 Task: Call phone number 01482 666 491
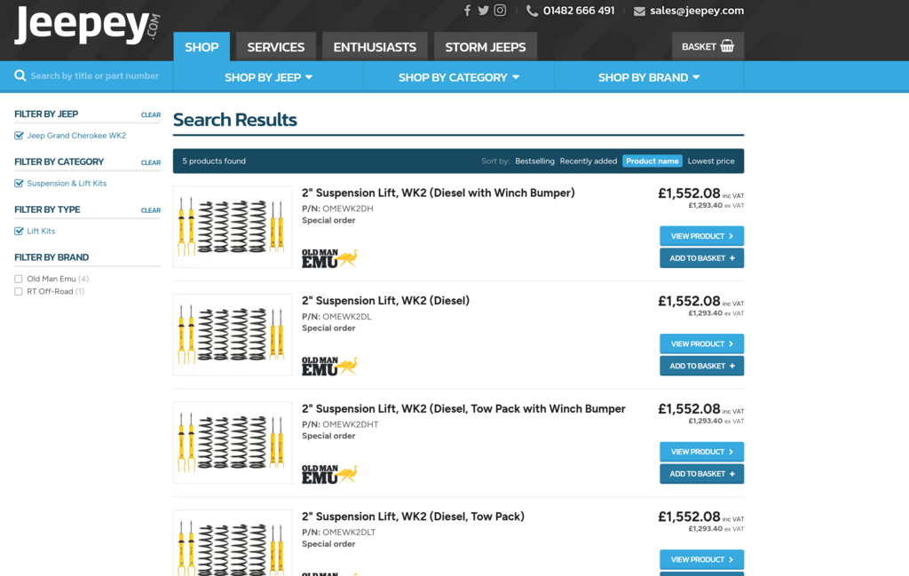579,11
